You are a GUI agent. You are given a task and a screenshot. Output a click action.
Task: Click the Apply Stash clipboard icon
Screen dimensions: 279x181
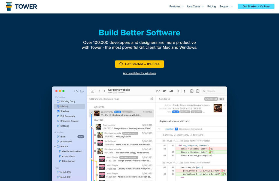click(x=198, y=91)
